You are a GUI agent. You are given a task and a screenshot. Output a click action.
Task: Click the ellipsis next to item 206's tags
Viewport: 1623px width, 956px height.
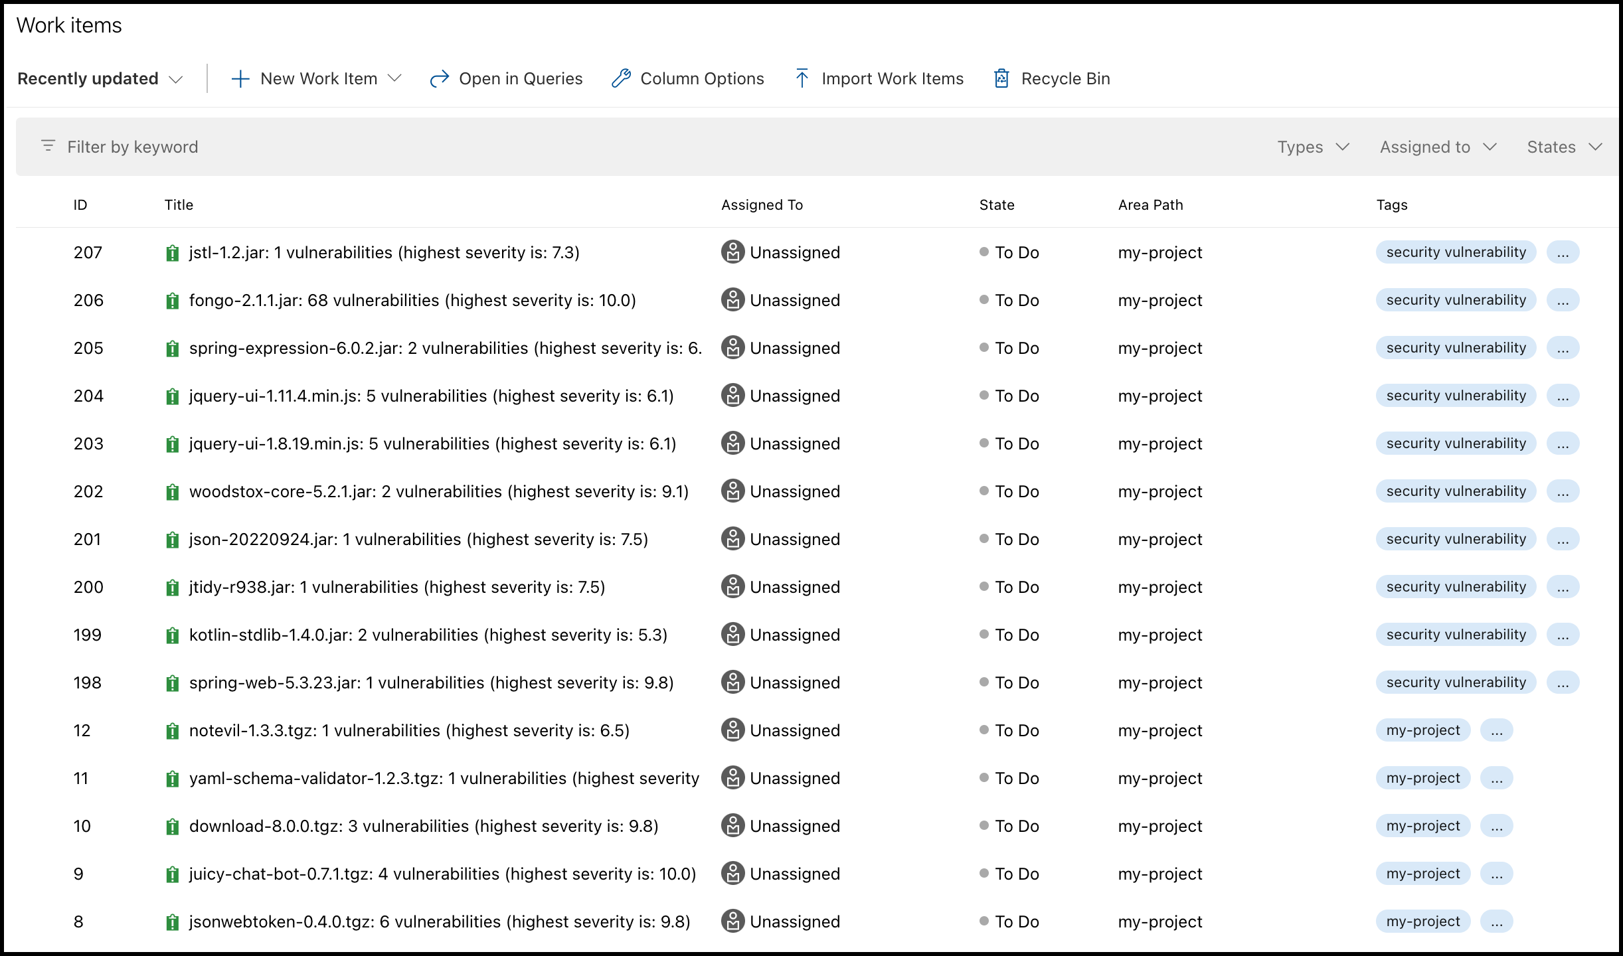[x=1563, y=300]
